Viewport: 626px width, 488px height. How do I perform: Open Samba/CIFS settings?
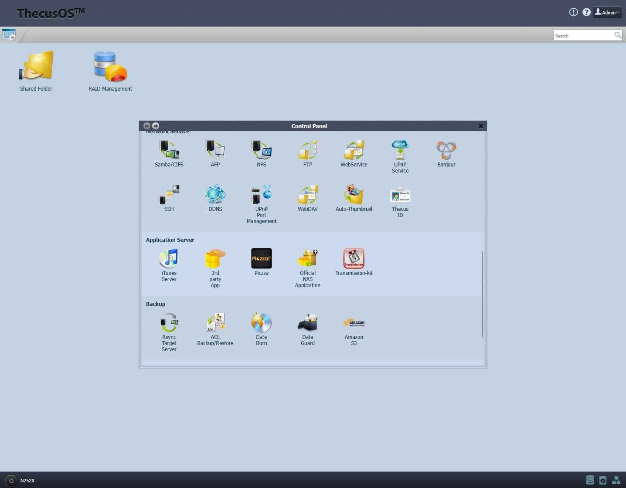(169, 153)
